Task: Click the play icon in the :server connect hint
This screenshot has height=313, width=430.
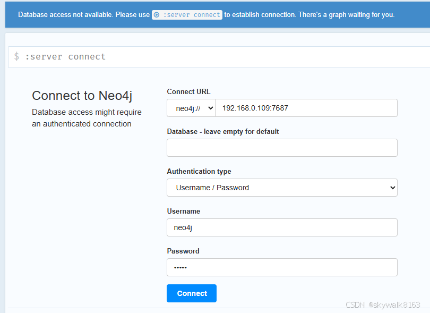Action: tap(157, 15)
